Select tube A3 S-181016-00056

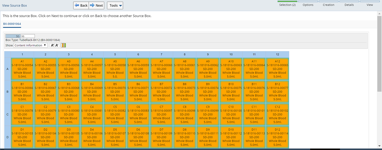click(69, 69)
